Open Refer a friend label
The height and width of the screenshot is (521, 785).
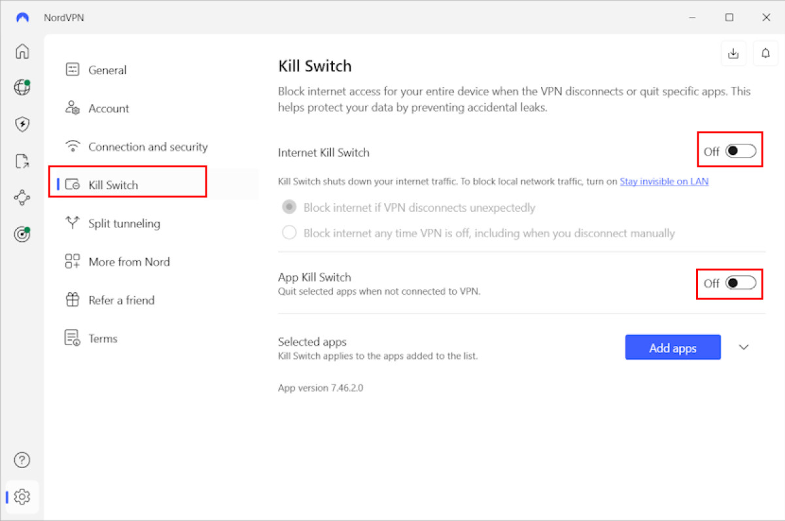click(x=122, y=301)
